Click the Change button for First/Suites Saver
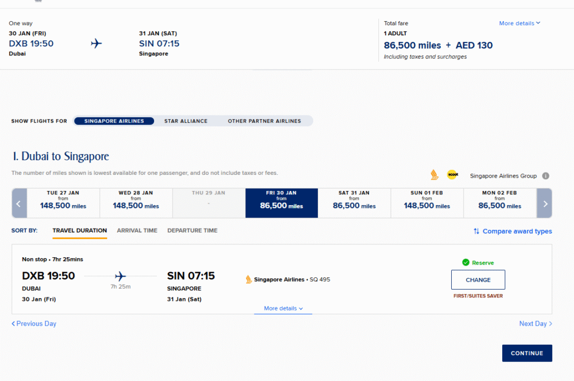 (478, 280)
